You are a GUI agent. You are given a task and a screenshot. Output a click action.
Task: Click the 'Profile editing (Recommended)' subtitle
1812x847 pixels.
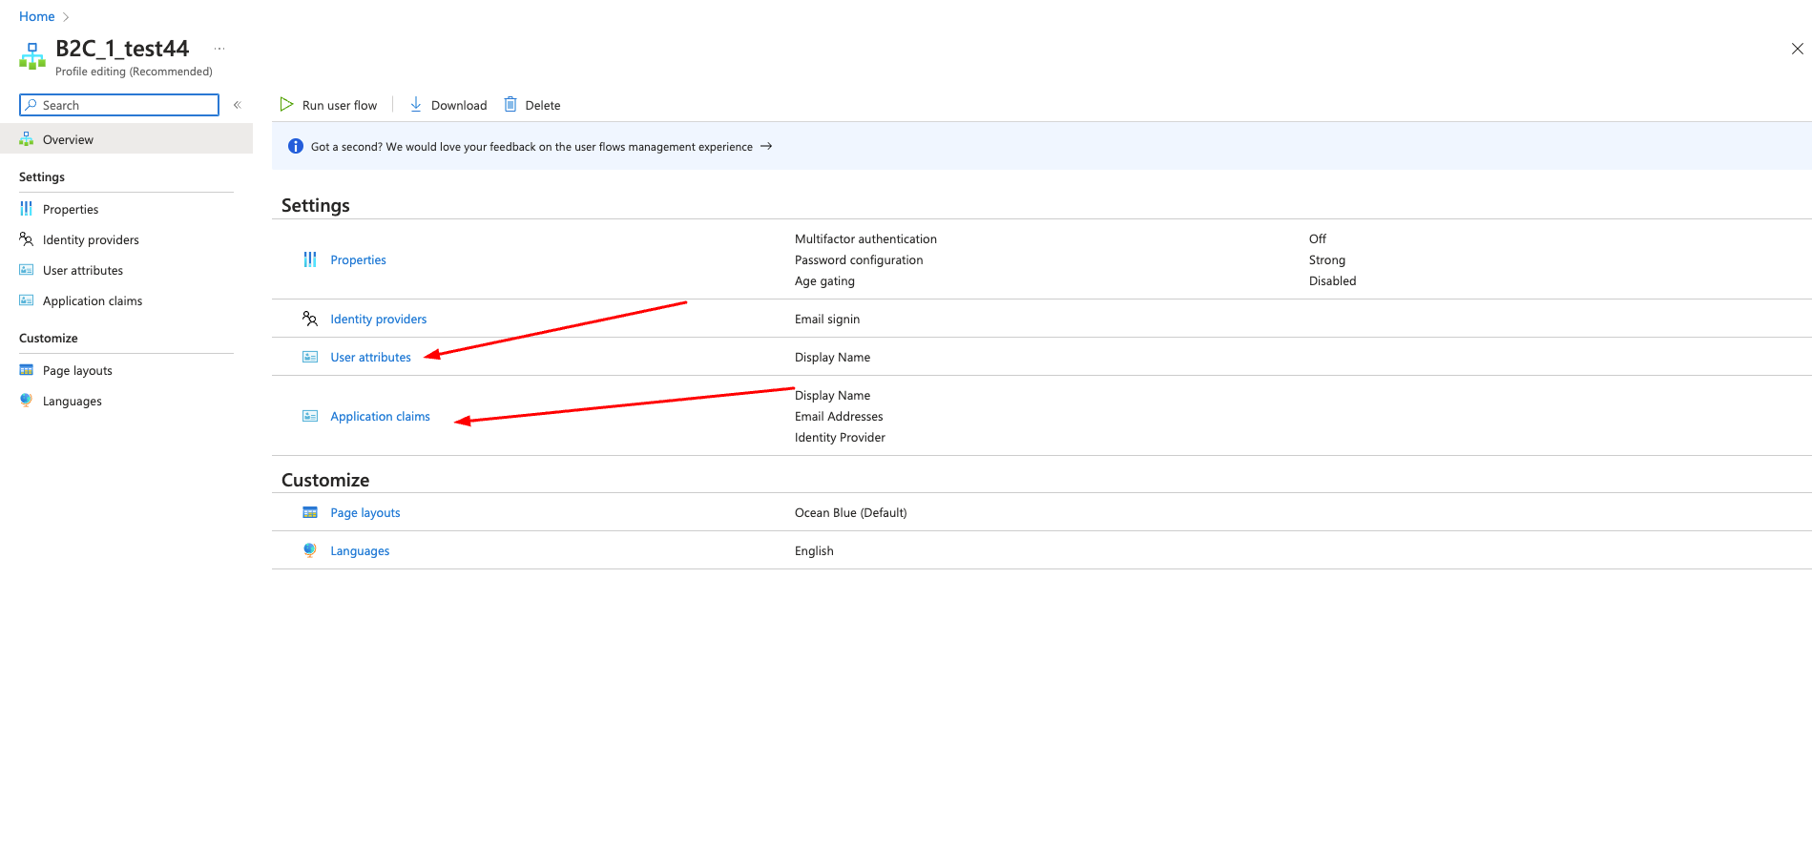pyautogui.click(x=134, y=72)
